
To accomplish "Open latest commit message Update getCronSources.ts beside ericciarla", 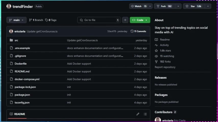I will click(x=42, y=32).
